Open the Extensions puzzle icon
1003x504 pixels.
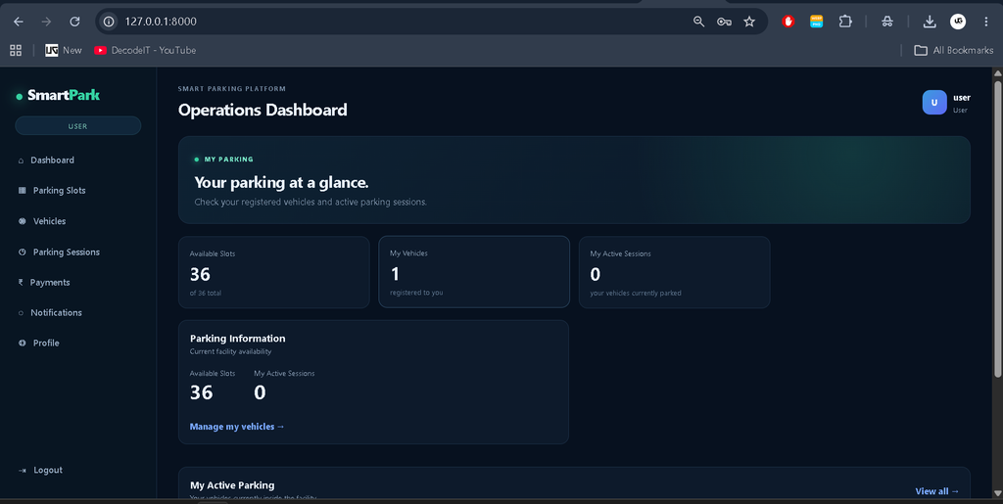point(845,22)
